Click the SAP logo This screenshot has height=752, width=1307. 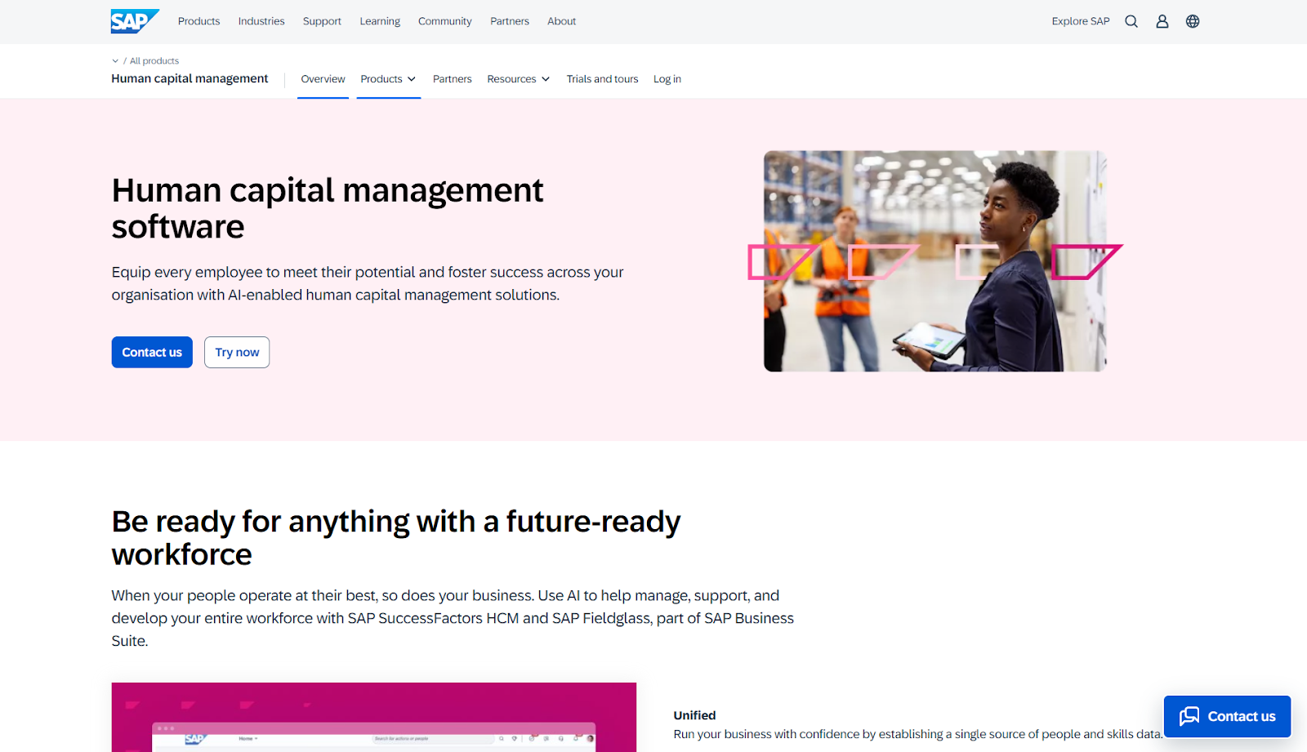(x=135, y=21)
